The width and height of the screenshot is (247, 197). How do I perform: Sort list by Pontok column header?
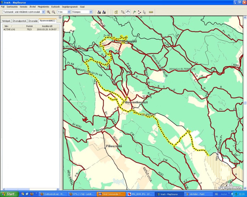[x=29, y=26]
